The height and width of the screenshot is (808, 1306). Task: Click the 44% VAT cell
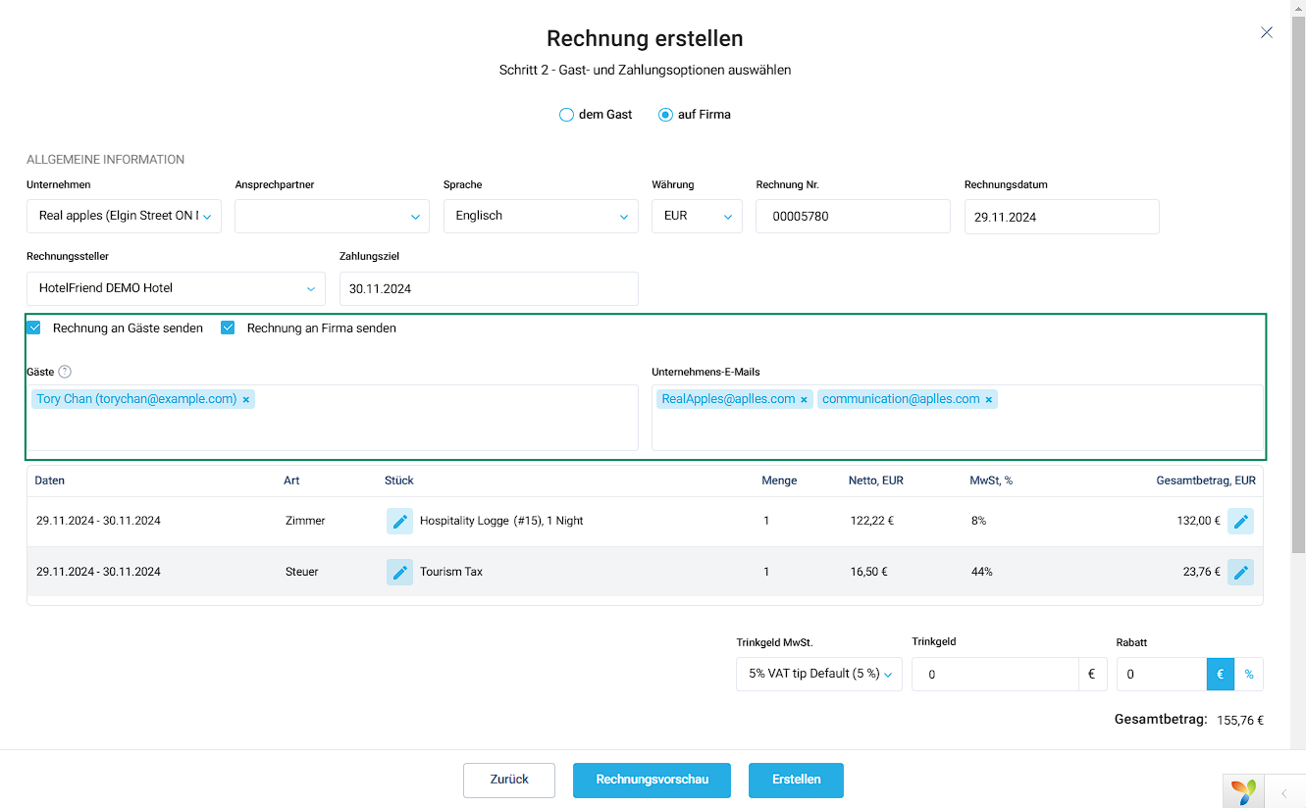(x=982, y=572)
